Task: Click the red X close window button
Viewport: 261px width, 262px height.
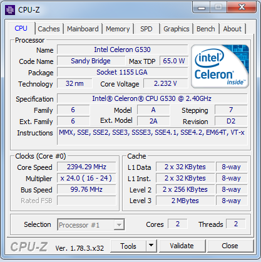Action: (x=242, y=8)
